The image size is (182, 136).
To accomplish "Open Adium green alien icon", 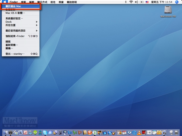I will 35,133.
